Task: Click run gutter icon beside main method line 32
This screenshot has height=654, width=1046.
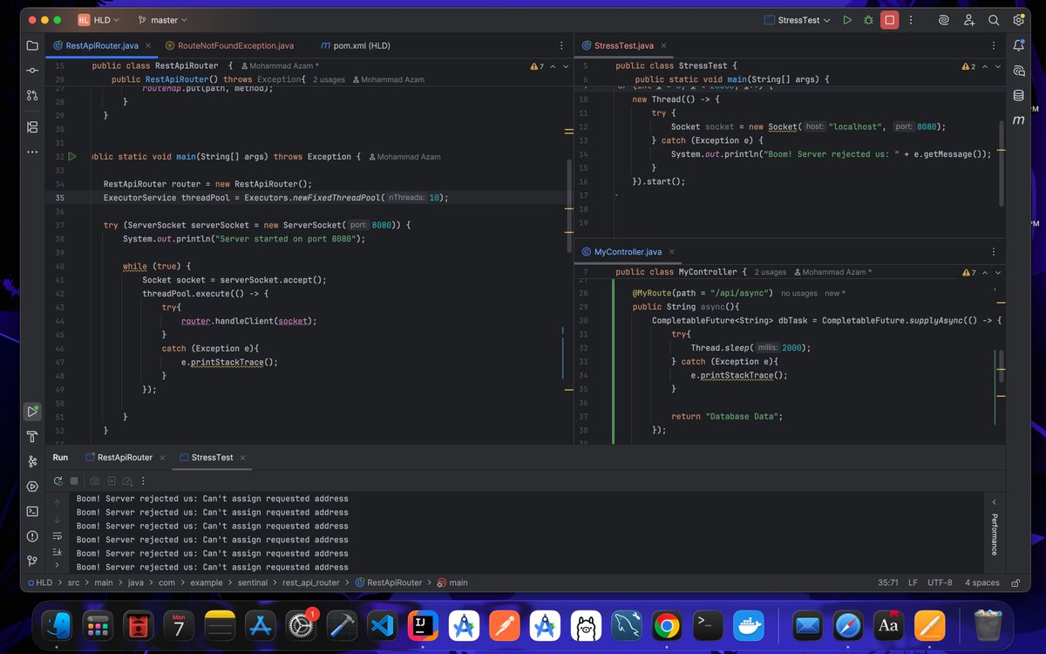Action: [72, 157]
